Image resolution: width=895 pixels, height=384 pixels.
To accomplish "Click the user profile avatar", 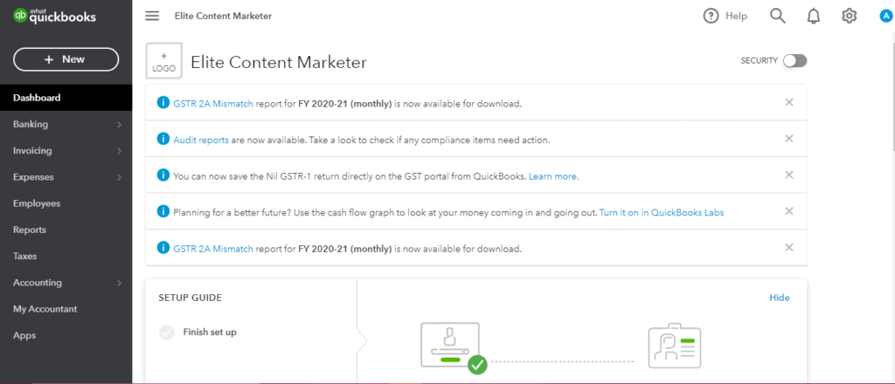I will (x=885, y=16).
